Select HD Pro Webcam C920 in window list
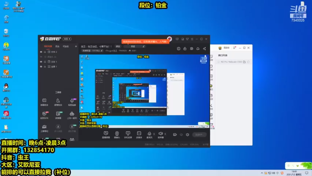The width and height of the screenshot is (312, 176). coord(231,62)
